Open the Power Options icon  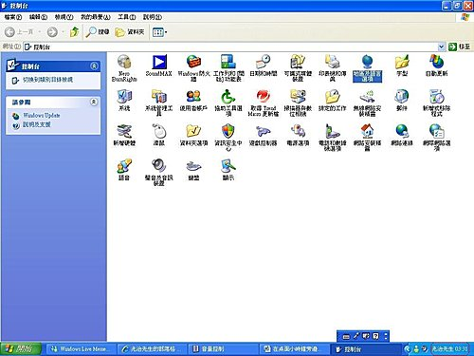click(298, 135)
